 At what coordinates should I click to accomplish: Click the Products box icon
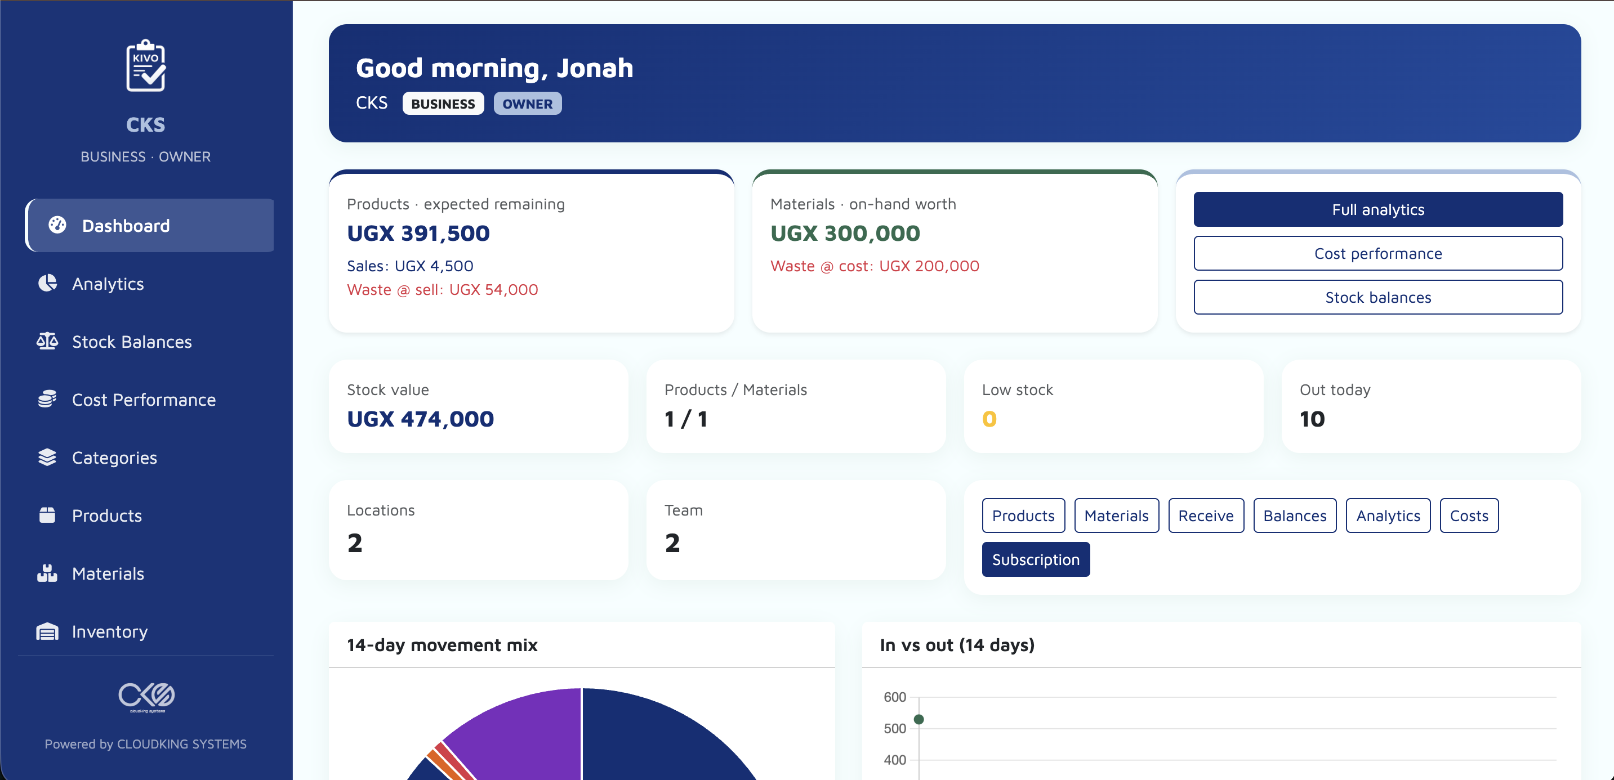47,515
